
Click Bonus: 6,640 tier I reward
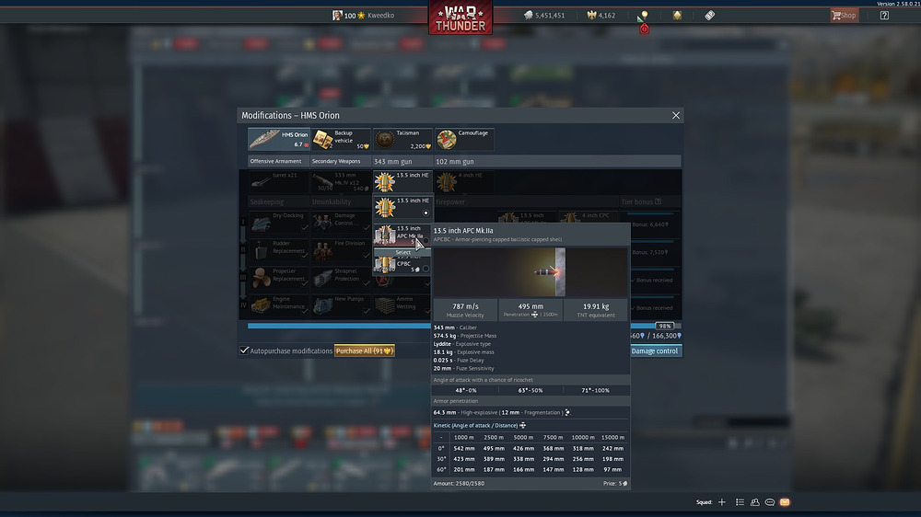pos(649,224)
